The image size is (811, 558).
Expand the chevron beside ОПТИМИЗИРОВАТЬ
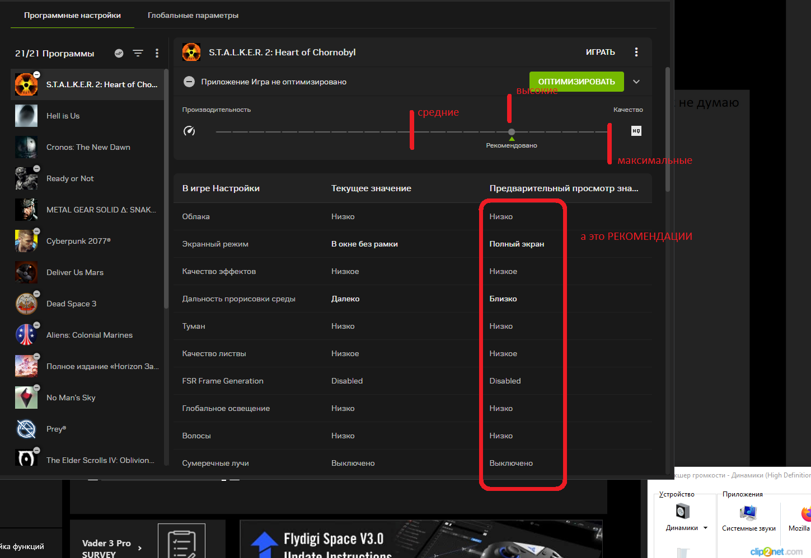[636, 82]
